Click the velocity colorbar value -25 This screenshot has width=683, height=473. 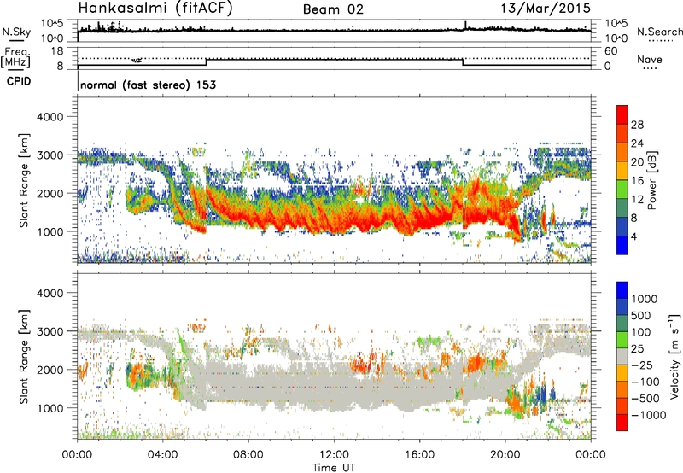tap(642, 365)
